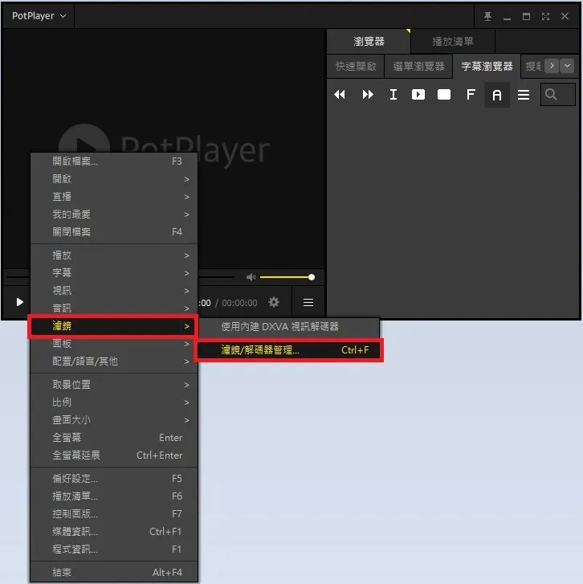
Task: Click the text cursor (I) icon
Action: click(x=393, y=95)
